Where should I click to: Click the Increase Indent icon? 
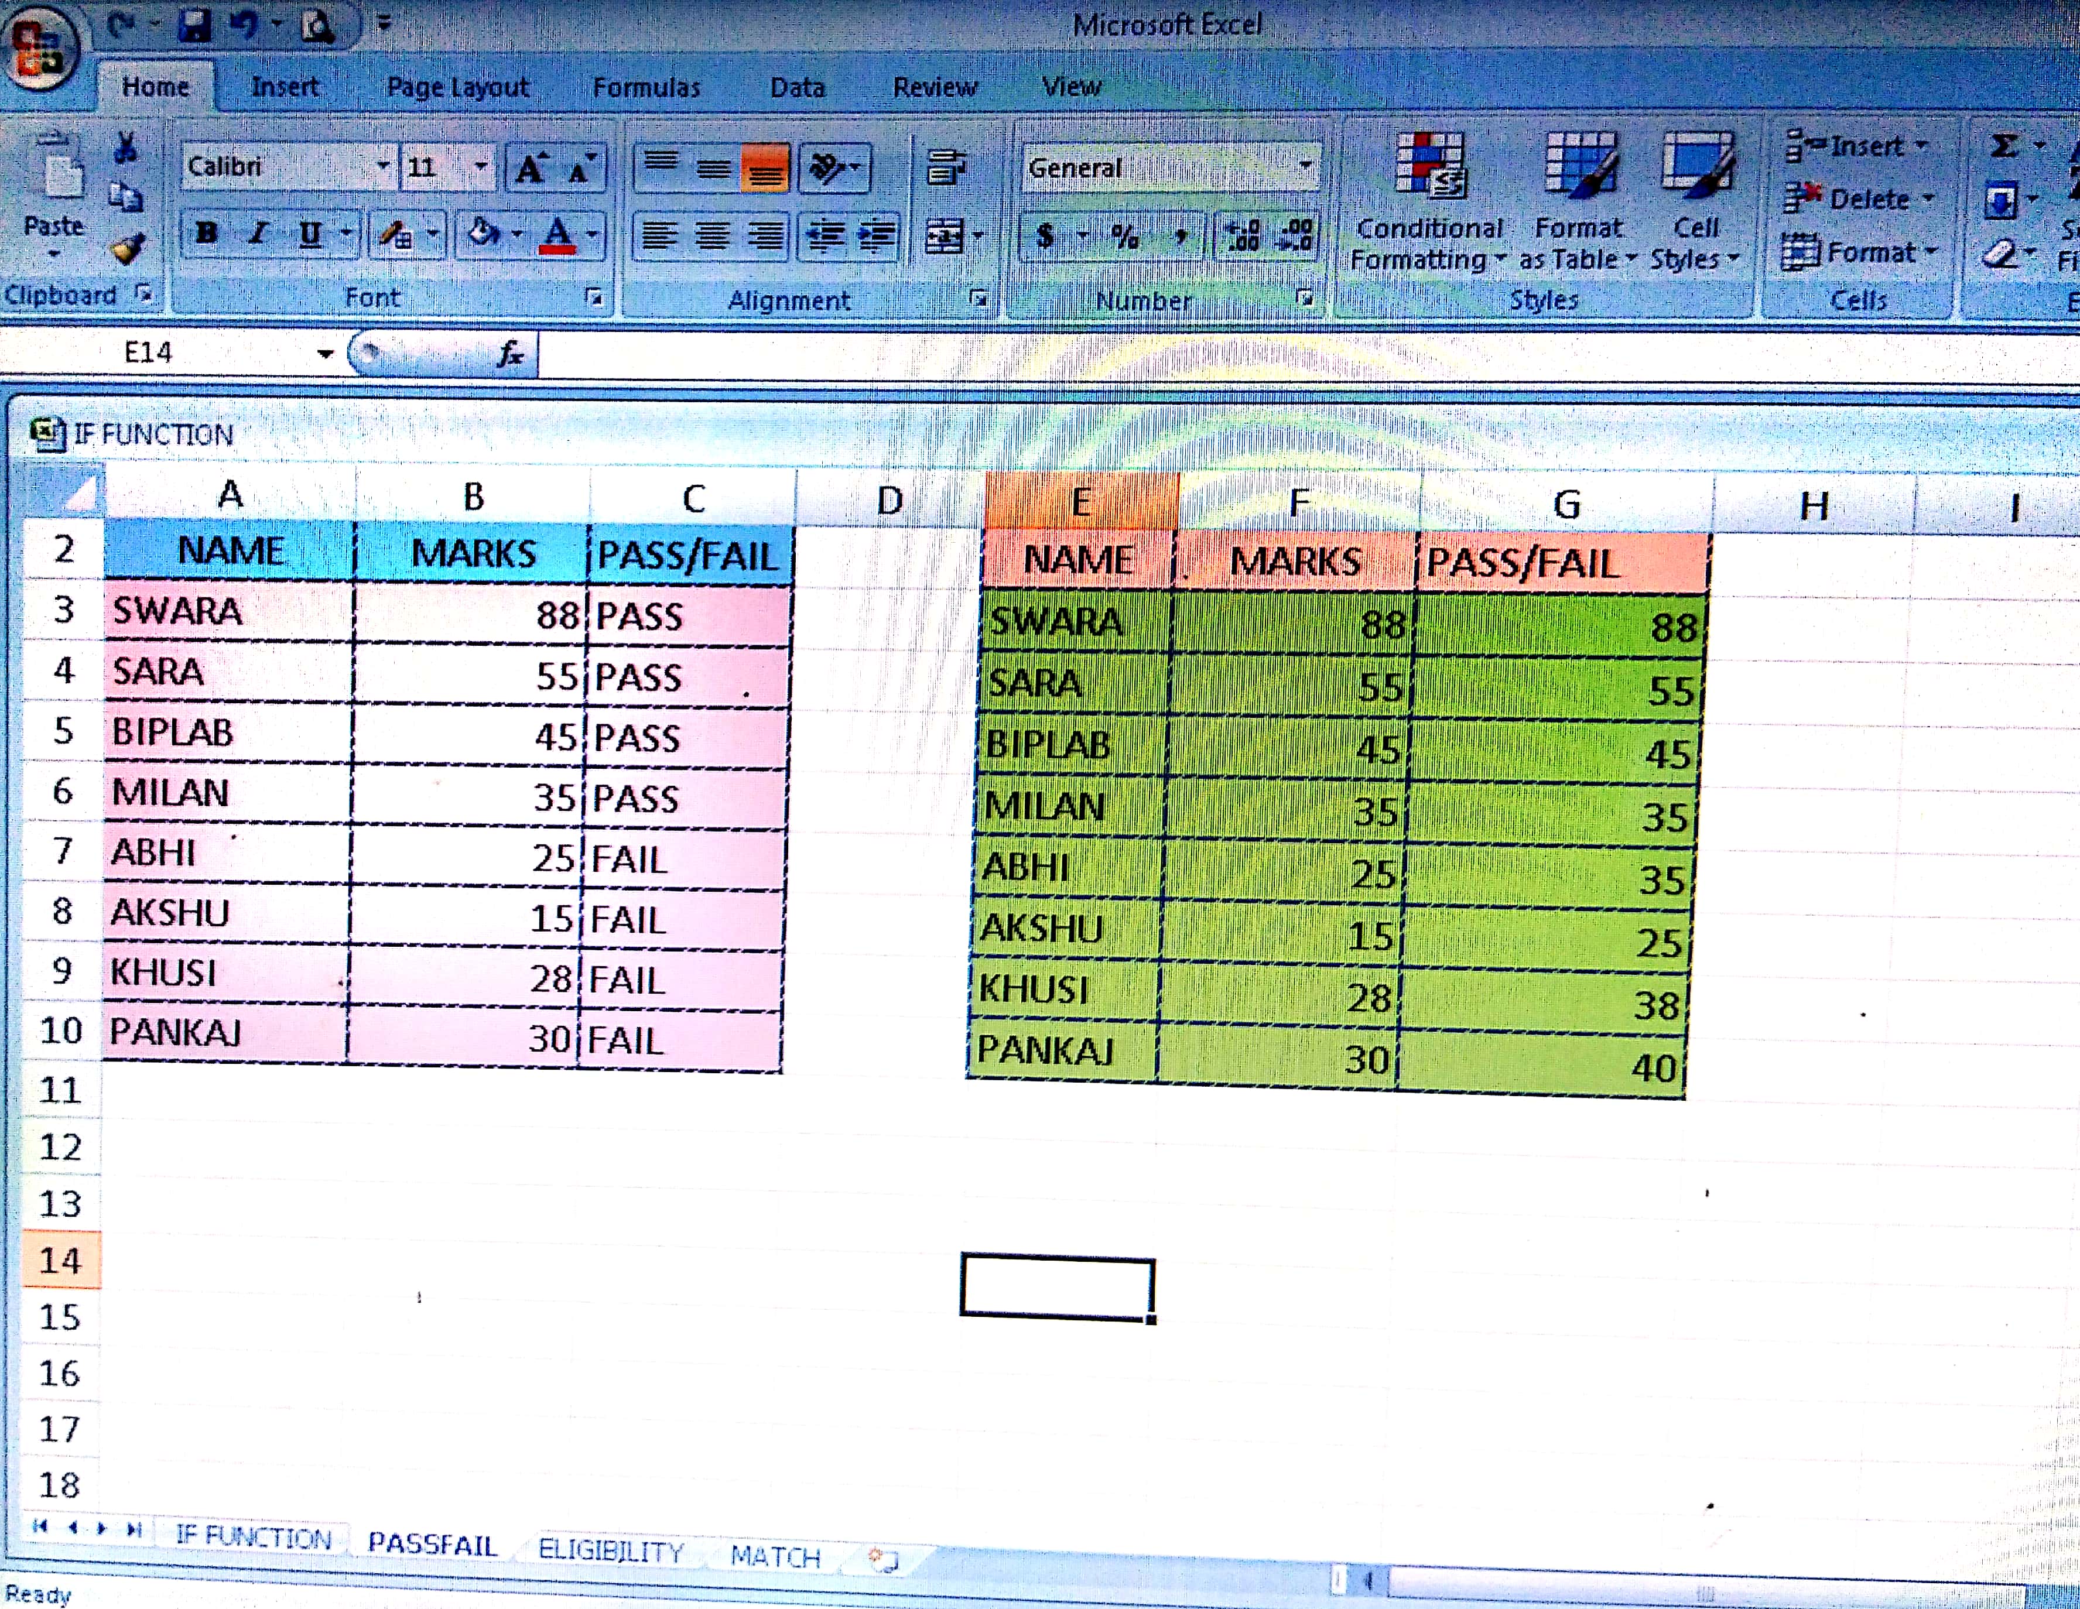[x=877, y=235]
